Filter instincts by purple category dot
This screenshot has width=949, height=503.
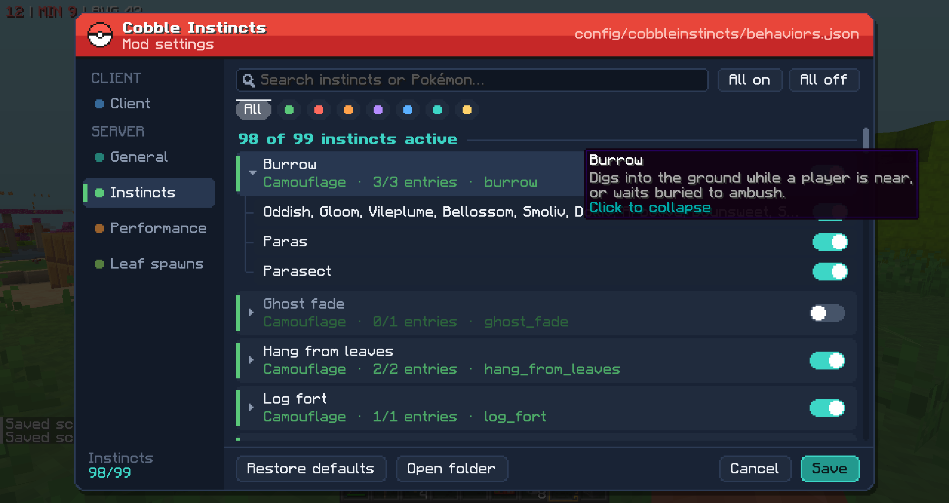(x=378, y=110)
